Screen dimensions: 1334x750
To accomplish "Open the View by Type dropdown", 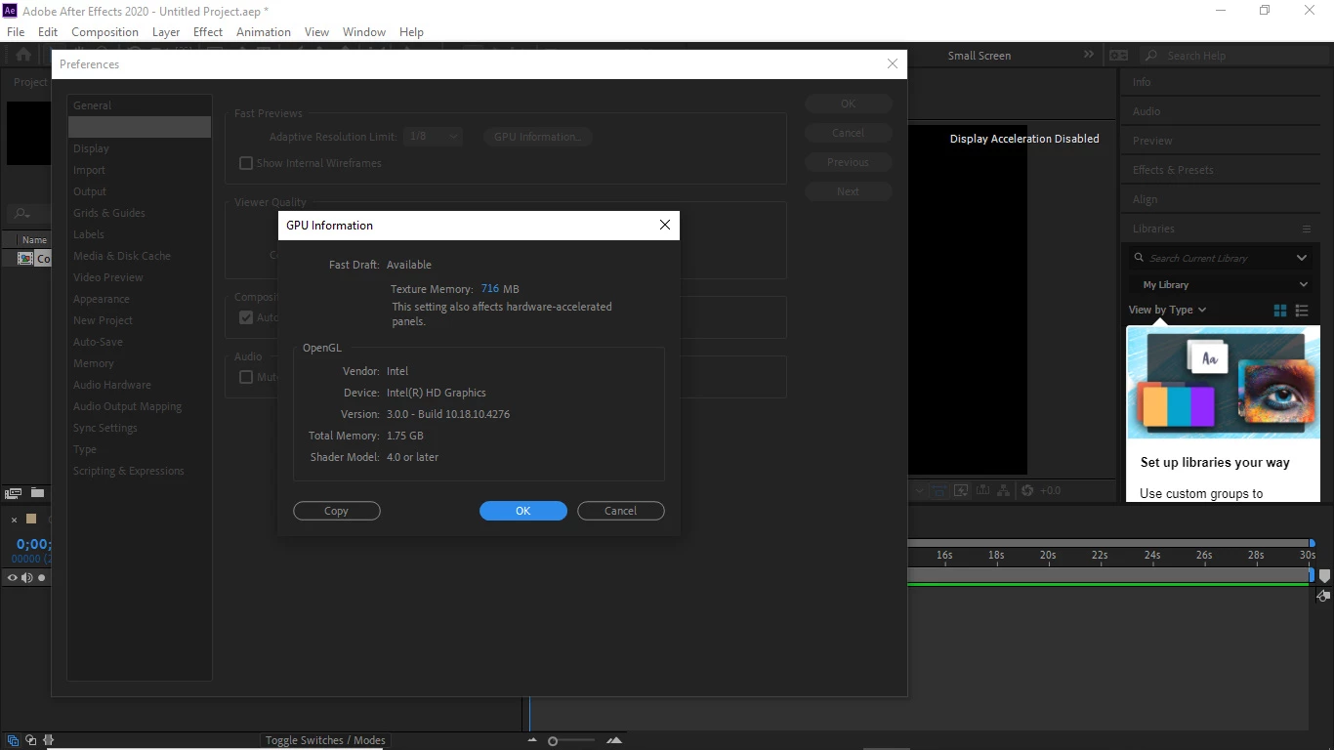I will pos(1167,310).
